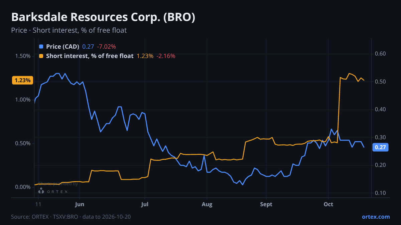Click the 0.40 right axis label
The image size is (401, 225).
(x=381, y=109)
